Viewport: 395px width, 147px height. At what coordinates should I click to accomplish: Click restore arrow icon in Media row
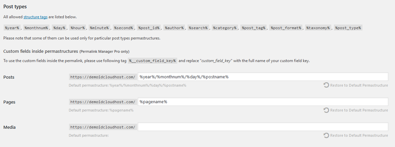[x=326, y=135]
